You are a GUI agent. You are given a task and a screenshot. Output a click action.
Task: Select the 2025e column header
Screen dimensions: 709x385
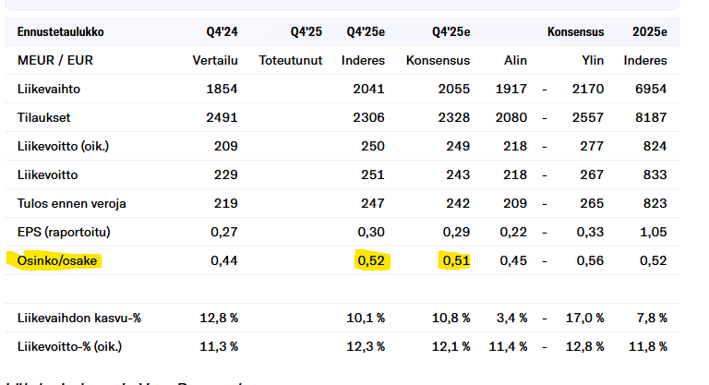coord(650,32)
